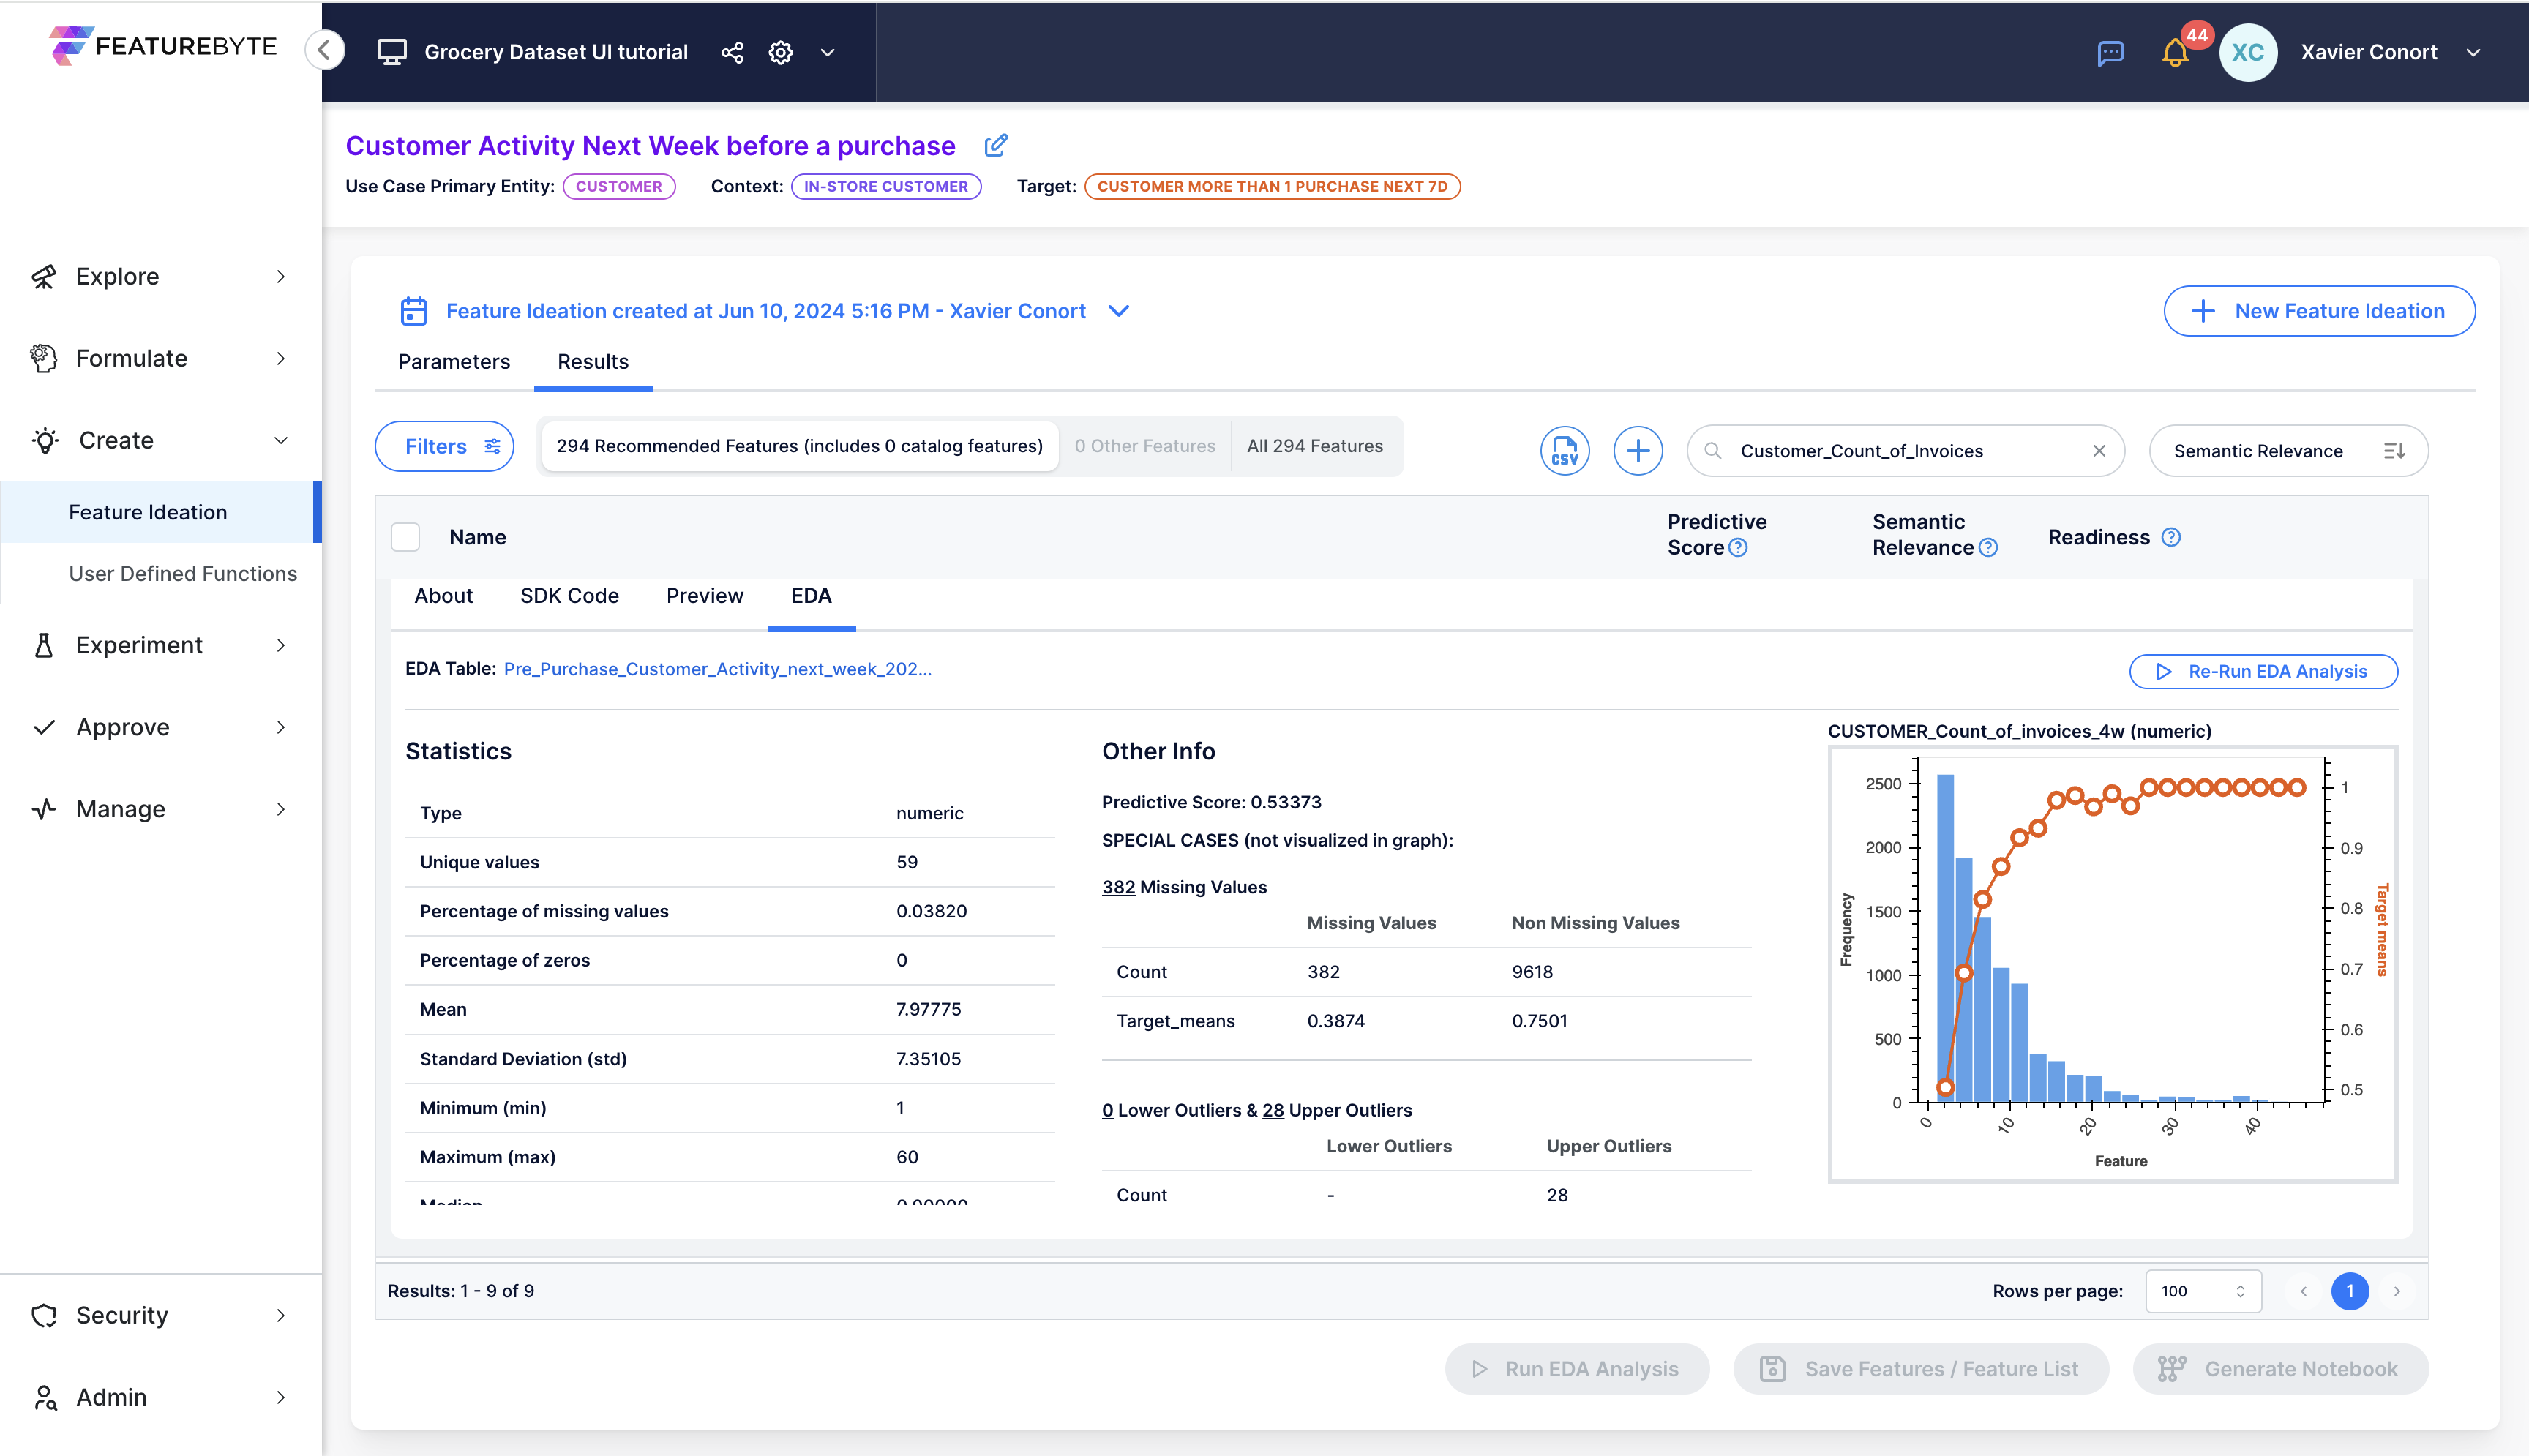Click the FeatureByte logo

[x=163, y=46]
